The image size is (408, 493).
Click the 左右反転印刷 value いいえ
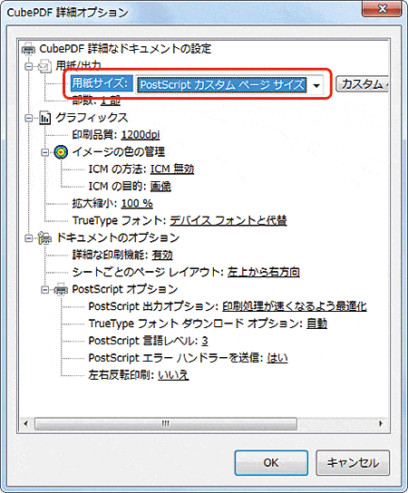pyautogui.click(x=173, y=375)
